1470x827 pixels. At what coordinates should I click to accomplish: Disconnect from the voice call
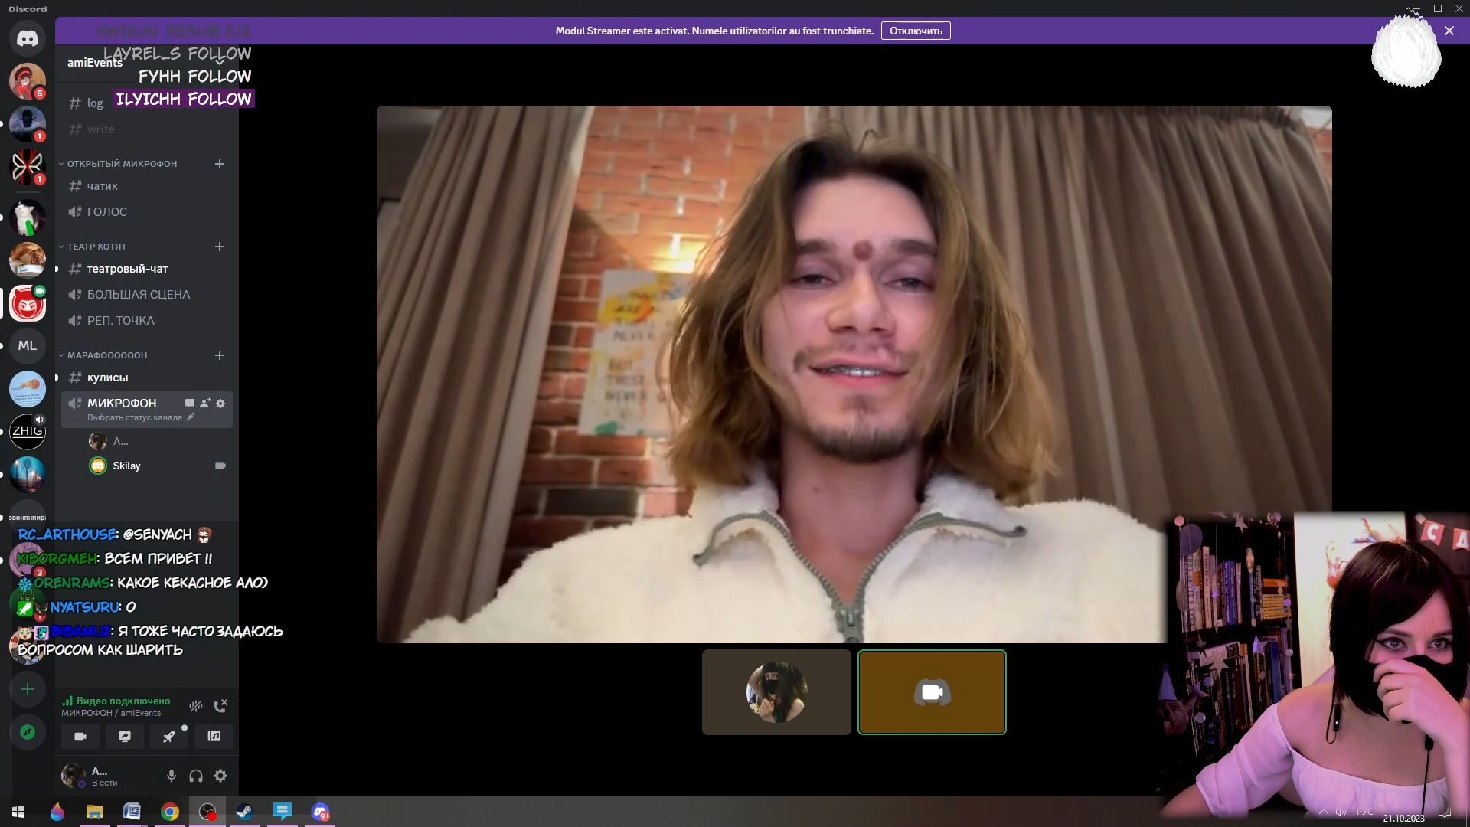point(220,706)
